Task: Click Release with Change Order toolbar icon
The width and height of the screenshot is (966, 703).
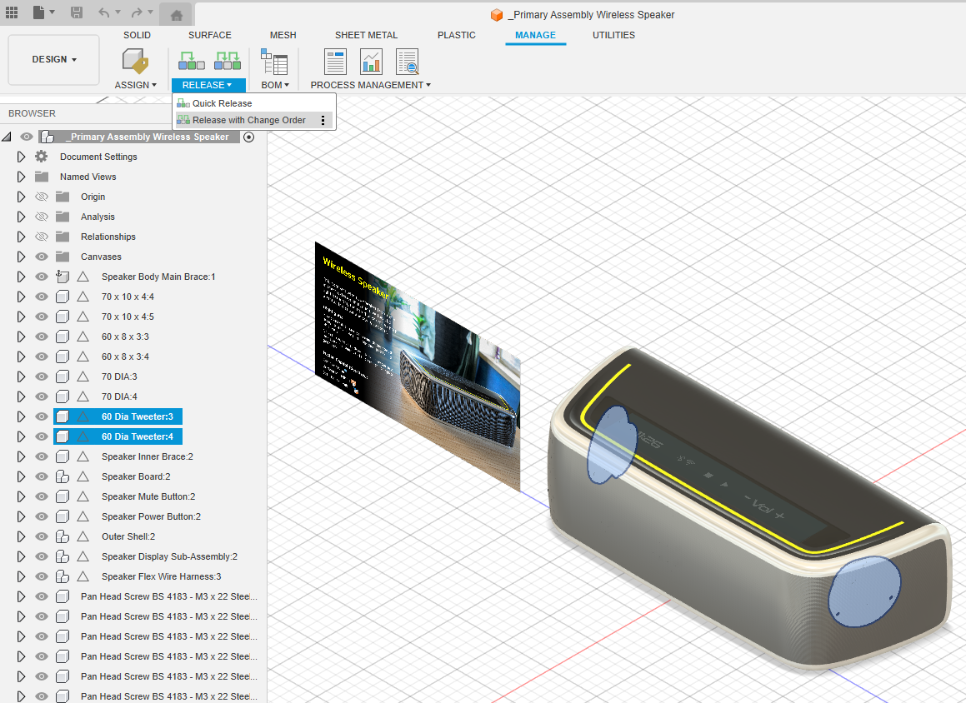Action: point(228,60)
